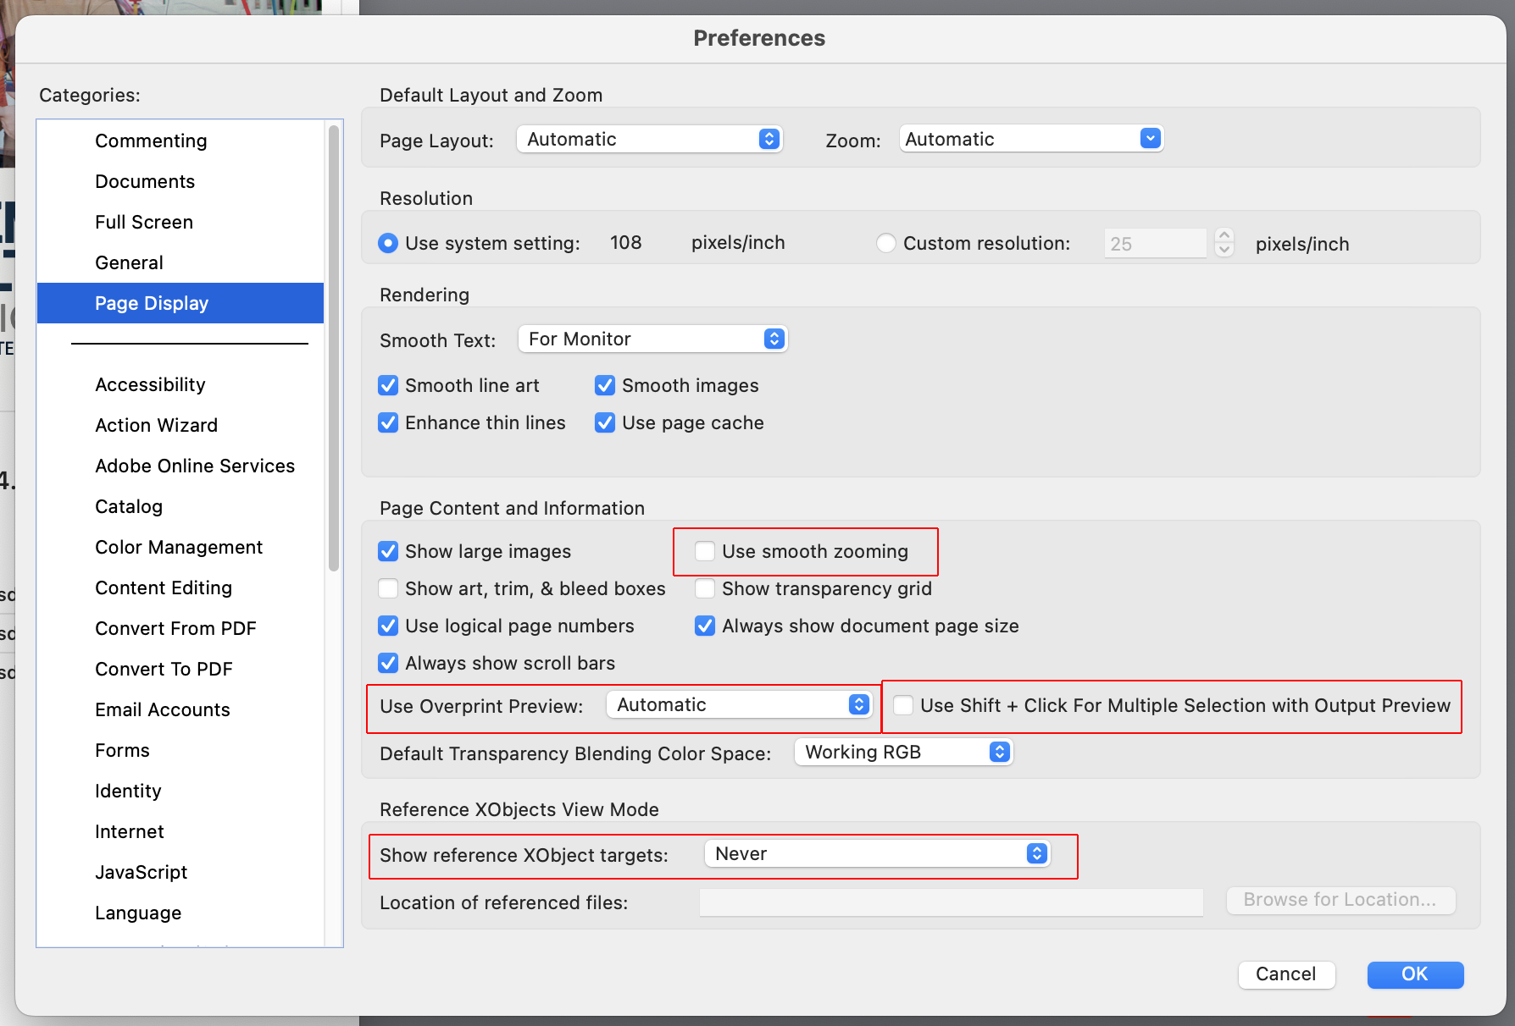The width and height of the screenshot is (1515, 1026).
Task: Disable Use page cache
Action: 604,422
